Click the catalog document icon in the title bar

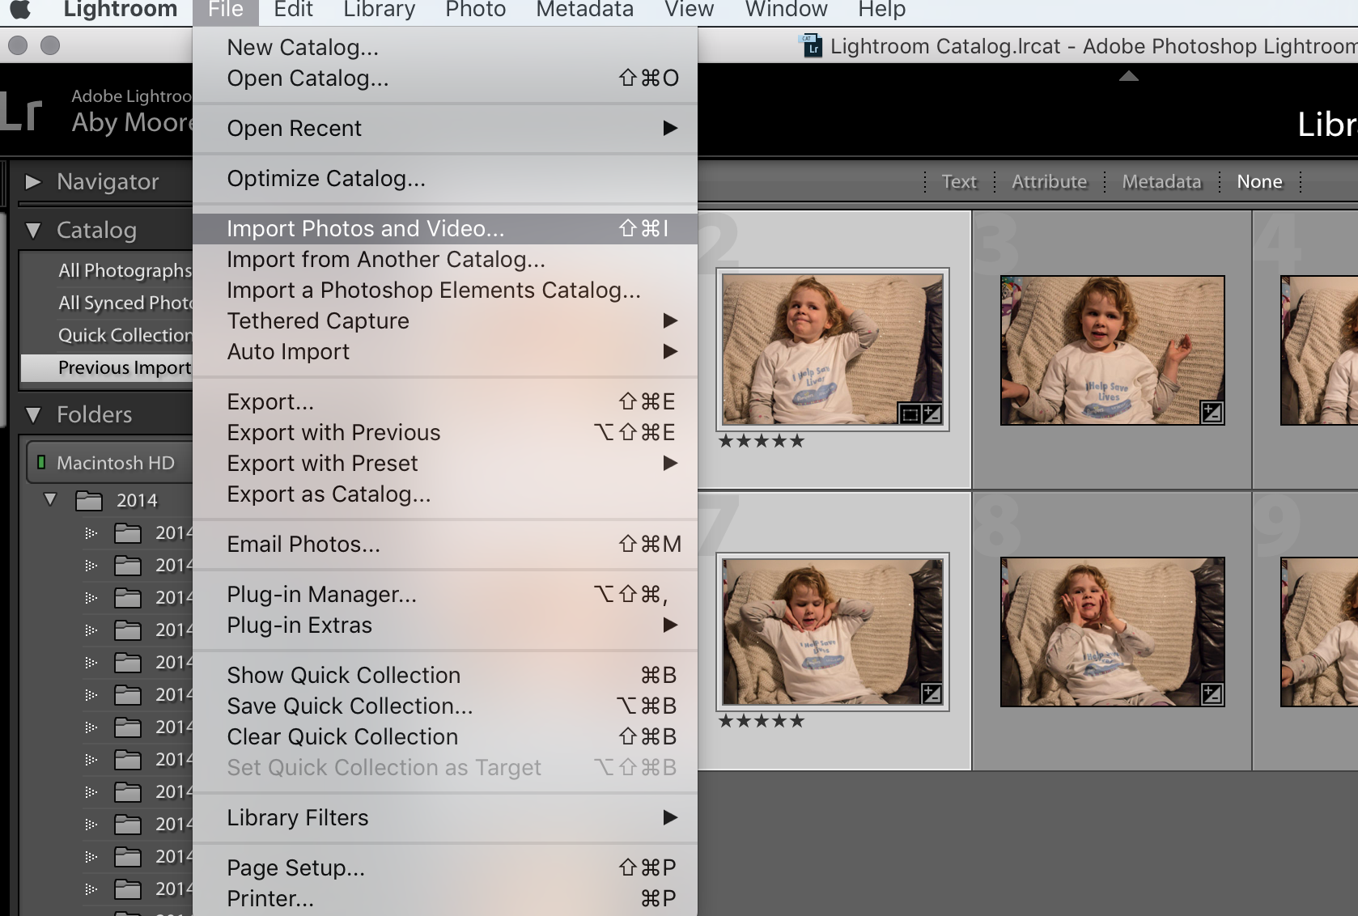(x=811, y=46)
